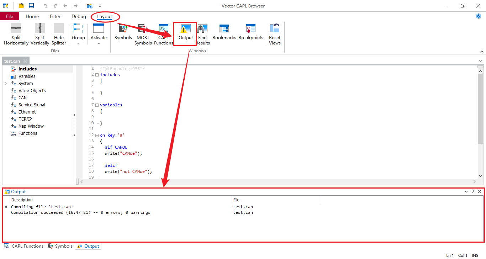The height and width of the screenshot is (259, 486).
Task: Navigate back with the left arrow icon
Action: [x=65, y=6]
